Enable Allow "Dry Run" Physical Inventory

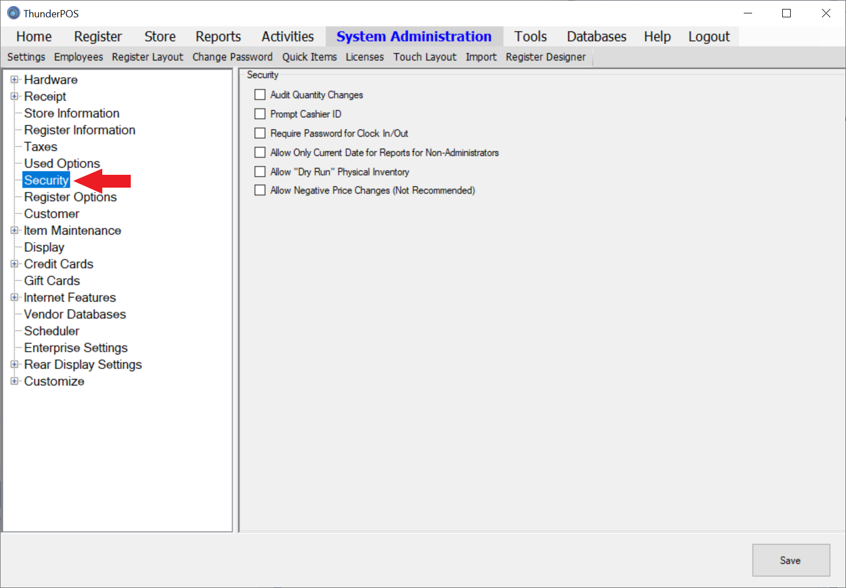(x=260, y=172)
